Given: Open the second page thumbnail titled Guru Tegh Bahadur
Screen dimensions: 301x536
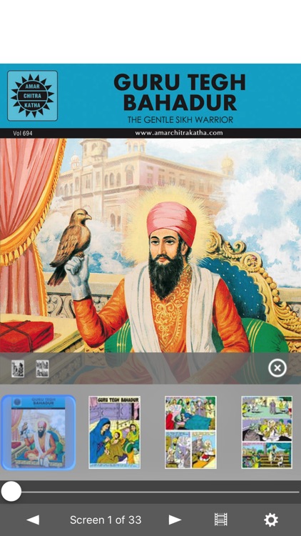Looking at the screenshot, I should 114,432.
